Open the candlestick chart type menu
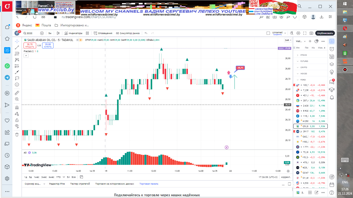The height and width of the screenshot is (198, 353). [x=58, y=33]
